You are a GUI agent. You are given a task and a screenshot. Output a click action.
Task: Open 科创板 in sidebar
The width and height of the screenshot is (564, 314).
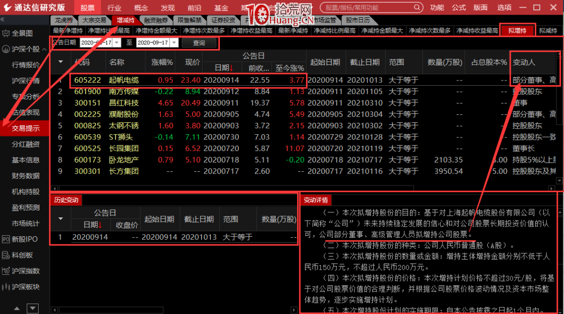18,255
